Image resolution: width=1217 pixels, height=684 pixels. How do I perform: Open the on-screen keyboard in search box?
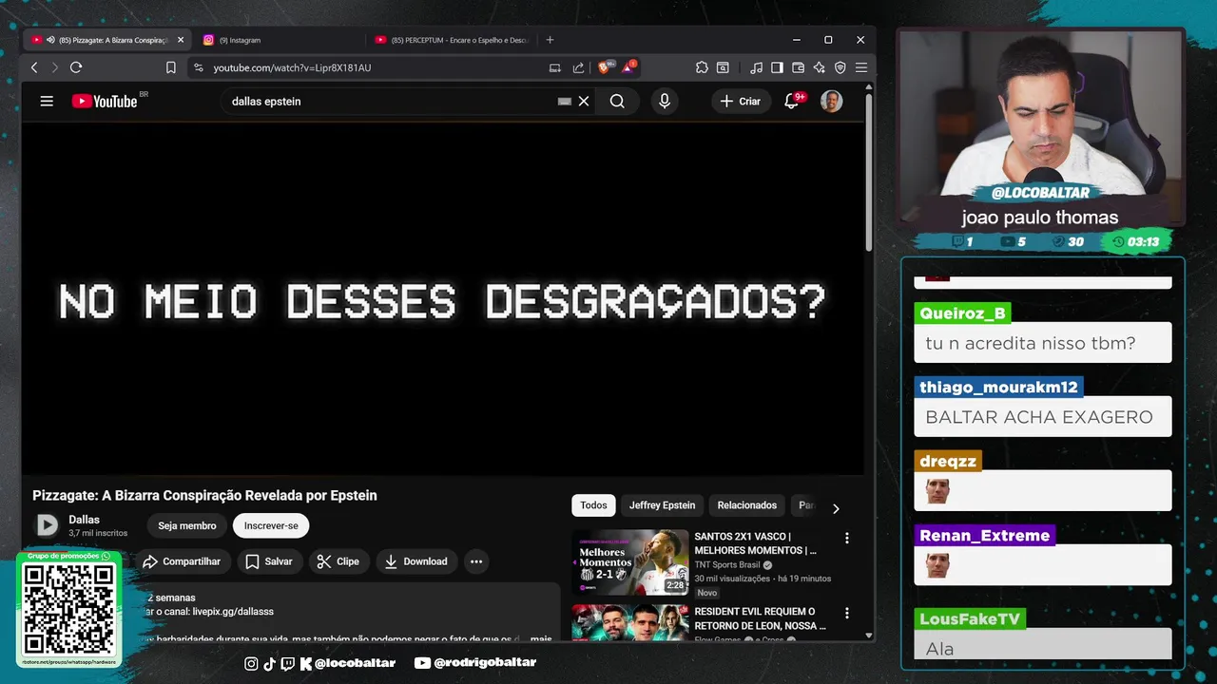point(565,101)
